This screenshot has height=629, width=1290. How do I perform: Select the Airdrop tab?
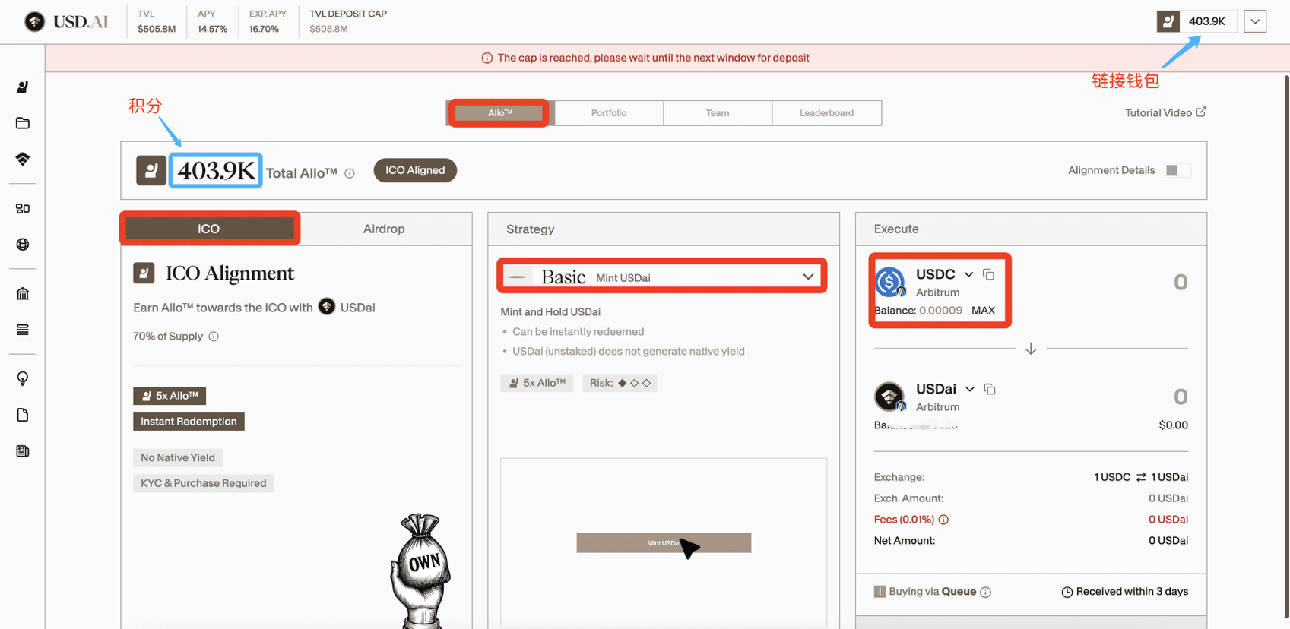pyautogui.click(x=384, y=229)
